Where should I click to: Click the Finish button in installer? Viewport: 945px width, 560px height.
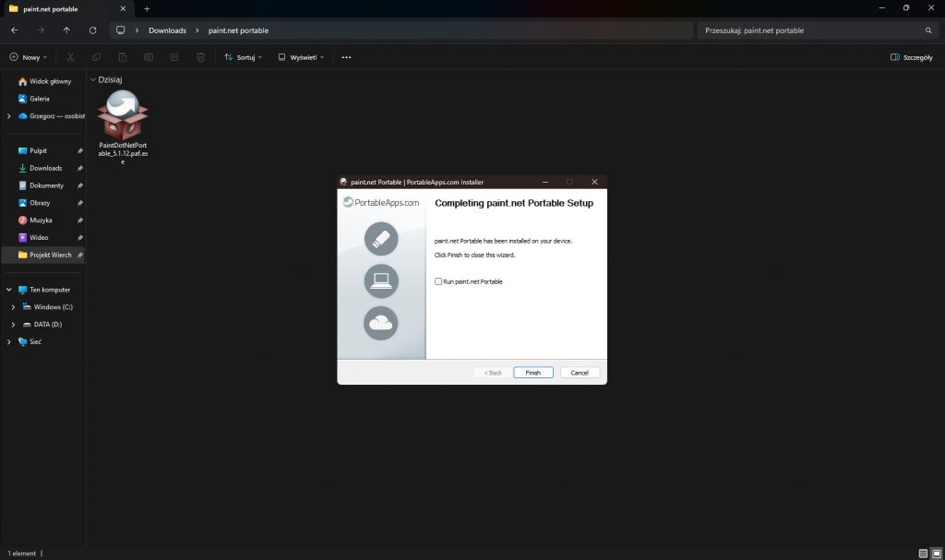(532, 373)
